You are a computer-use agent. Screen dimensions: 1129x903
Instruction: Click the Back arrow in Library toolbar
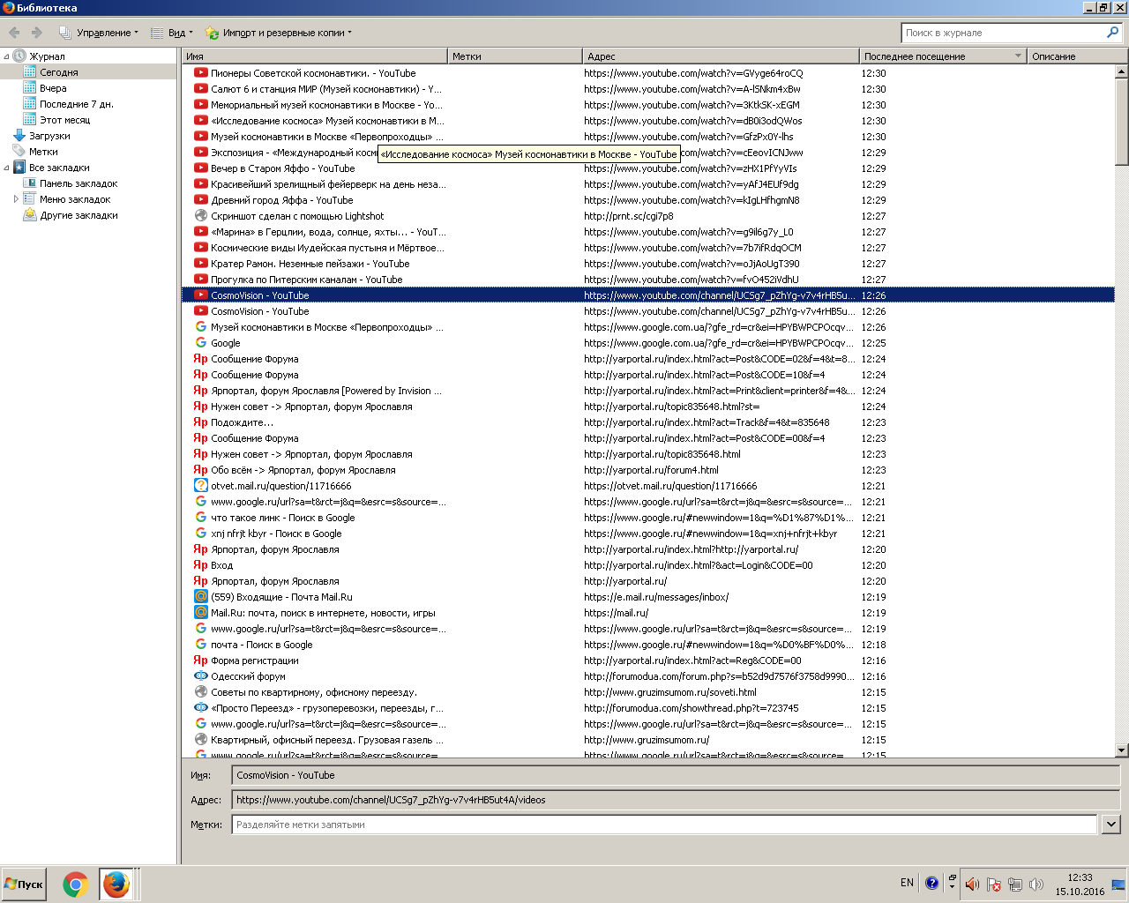[x=14, y=33]
